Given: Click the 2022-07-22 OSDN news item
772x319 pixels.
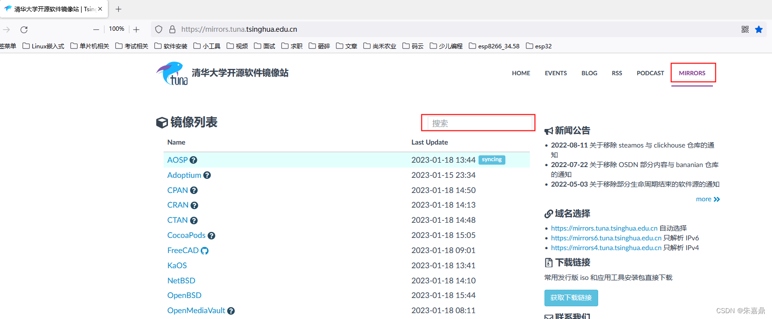Looking at the screenshot, I should pos(635,170).
